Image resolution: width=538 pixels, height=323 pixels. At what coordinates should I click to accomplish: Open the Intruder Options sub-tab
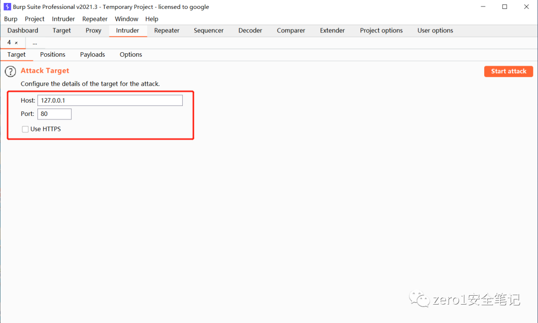click(x=131, y=55)
